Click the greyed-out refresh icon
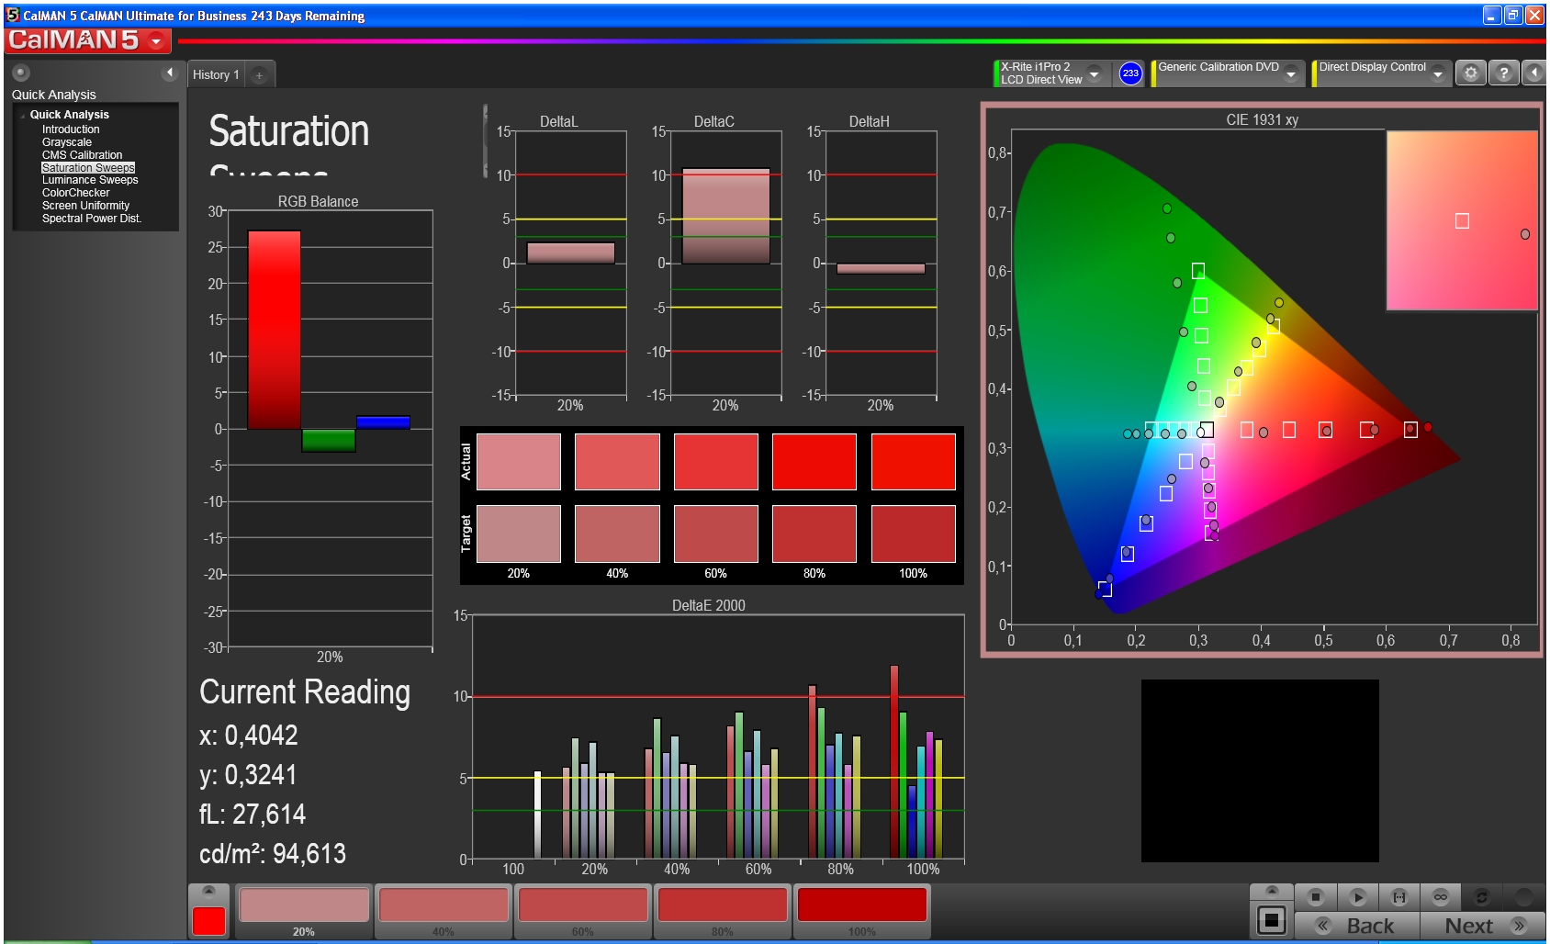 [1481, 897]
